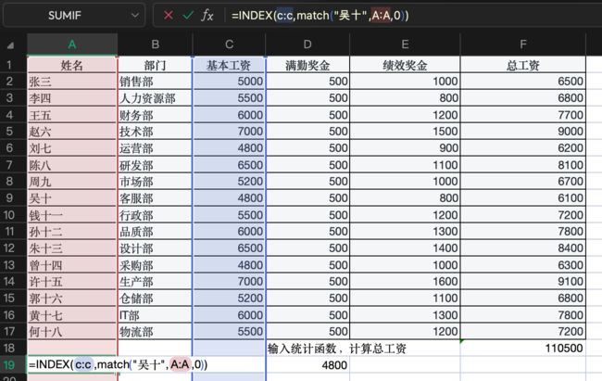
Task: Select the 物流部 department cell
Action: coord(155,331)
